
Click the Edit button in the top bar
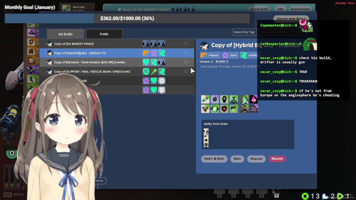(x=280, y=9)
